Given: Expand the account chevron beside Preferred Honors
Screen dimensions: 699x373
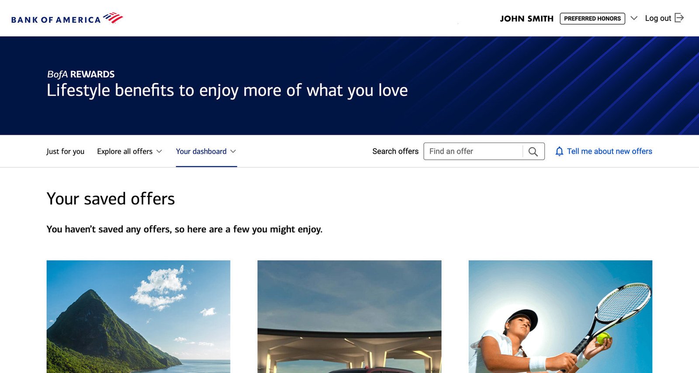Looking at the screenshot, I should pos(634,18).
